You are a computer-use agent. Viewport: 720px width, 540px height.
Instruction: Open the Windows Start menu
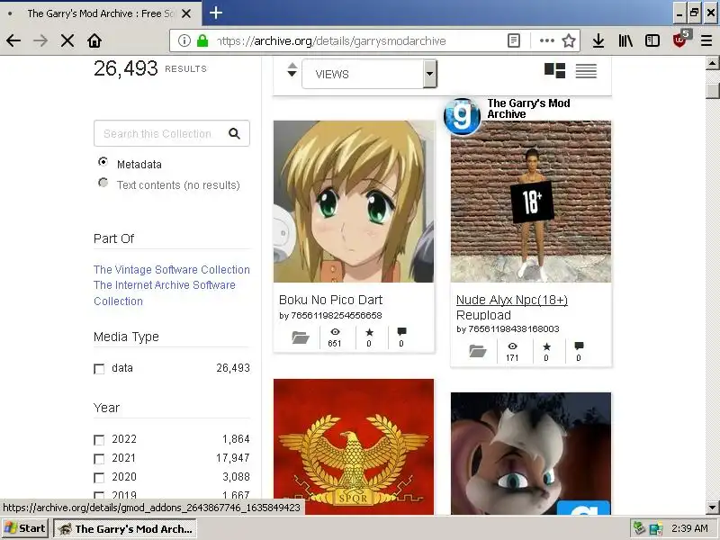25,528
